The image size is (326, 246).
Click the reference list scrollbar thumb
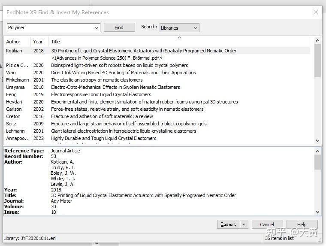[x=317, y=61]
